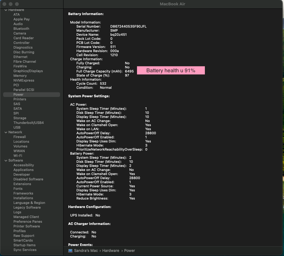Select Language & Region in the sidebar

pyautogui.click(x=29, y=203)
